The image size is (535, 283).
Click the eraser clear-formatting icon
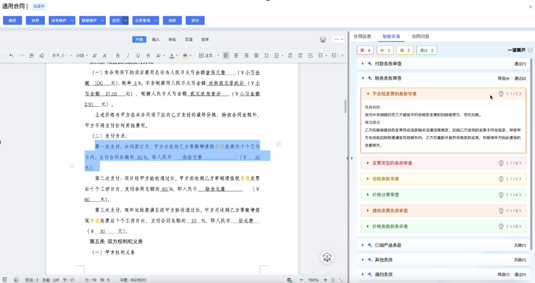tap(42, 56)
